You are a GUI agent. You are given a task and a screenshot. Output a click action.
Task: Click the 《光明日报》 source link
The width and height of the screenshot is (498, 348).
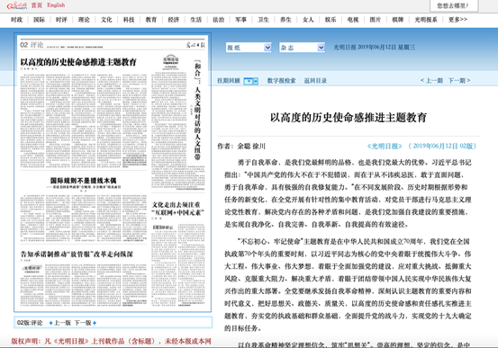(x=385, y=147)
